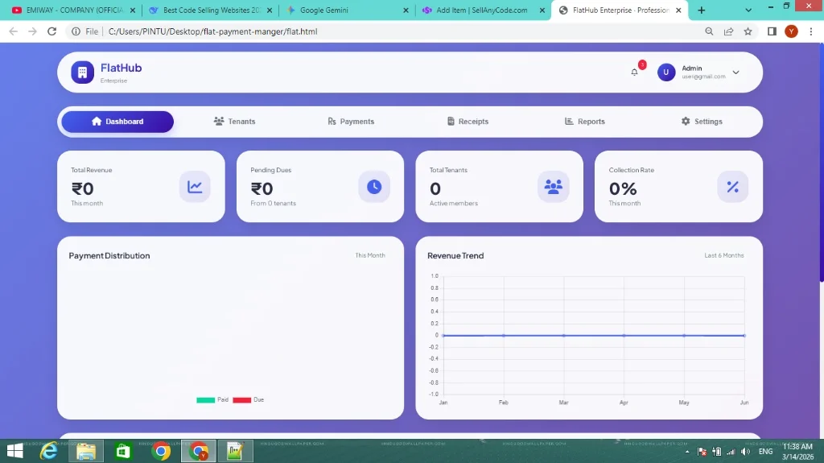Click the Collection Rate percent icon
Image resolution: width=824 pixels, height=463 pixels.
point(732,187)
